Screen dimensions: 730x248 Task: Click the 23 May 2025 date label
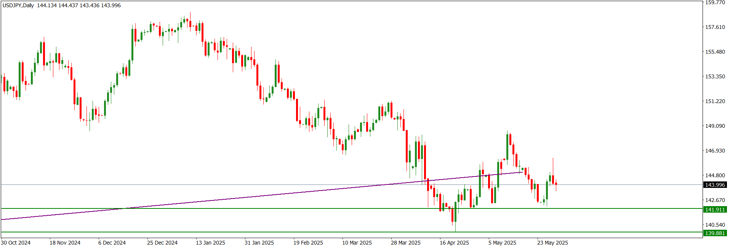coord(552,243)
